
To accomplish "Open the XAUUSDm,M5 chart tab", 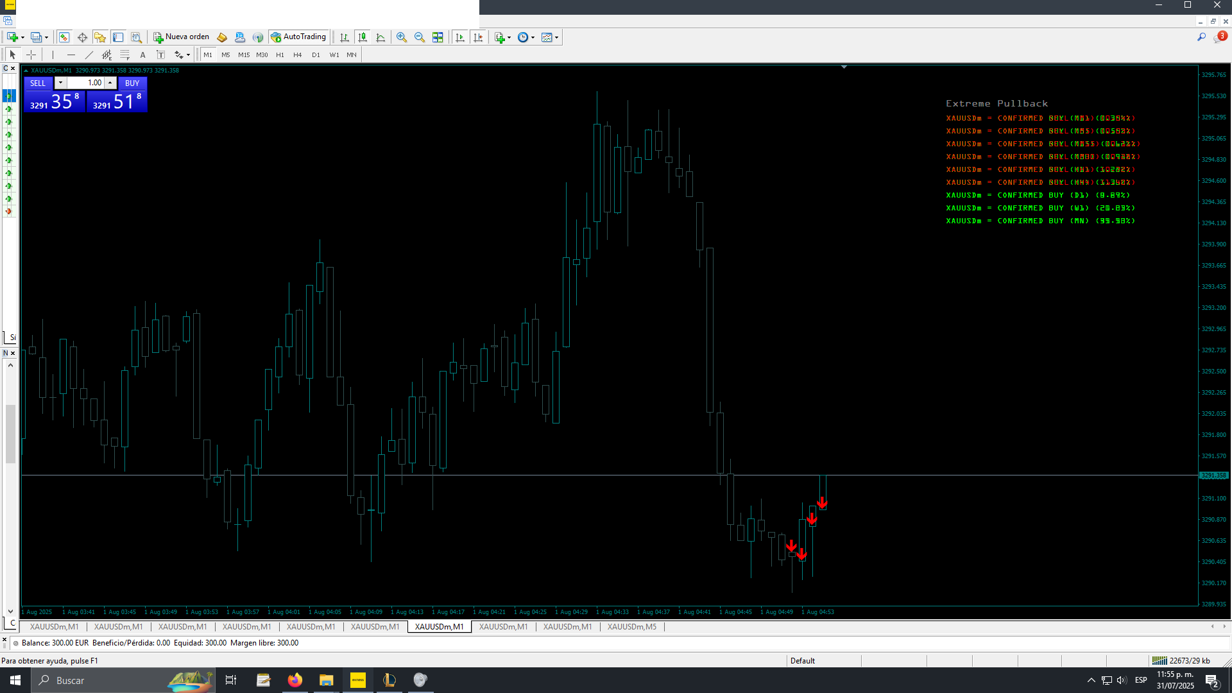I will pos(632,627).
